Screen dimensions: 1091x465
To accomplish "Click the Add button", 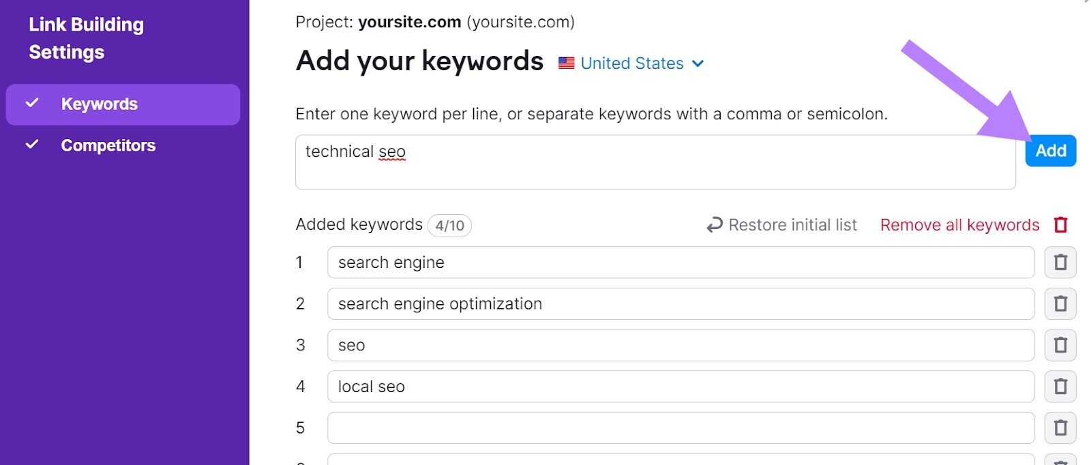I will (1050, 151).
